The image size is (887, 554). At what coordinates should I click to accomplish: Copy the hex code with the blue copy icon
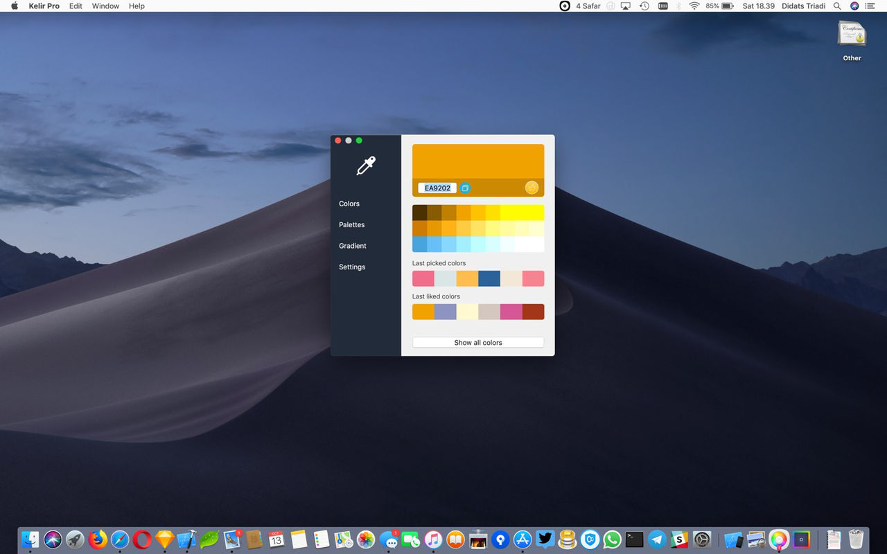[465, 188]
